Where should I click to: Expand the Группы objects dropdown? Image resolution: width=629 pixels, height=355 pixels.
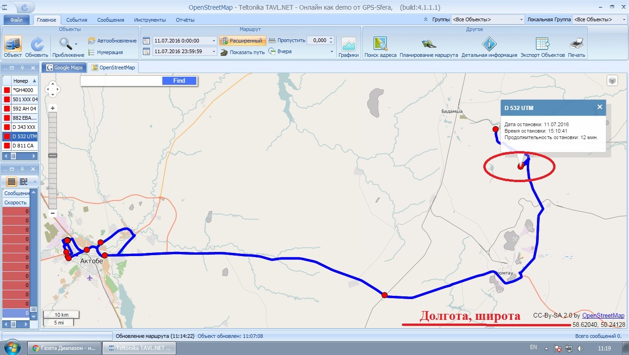(x=521, y=19)
